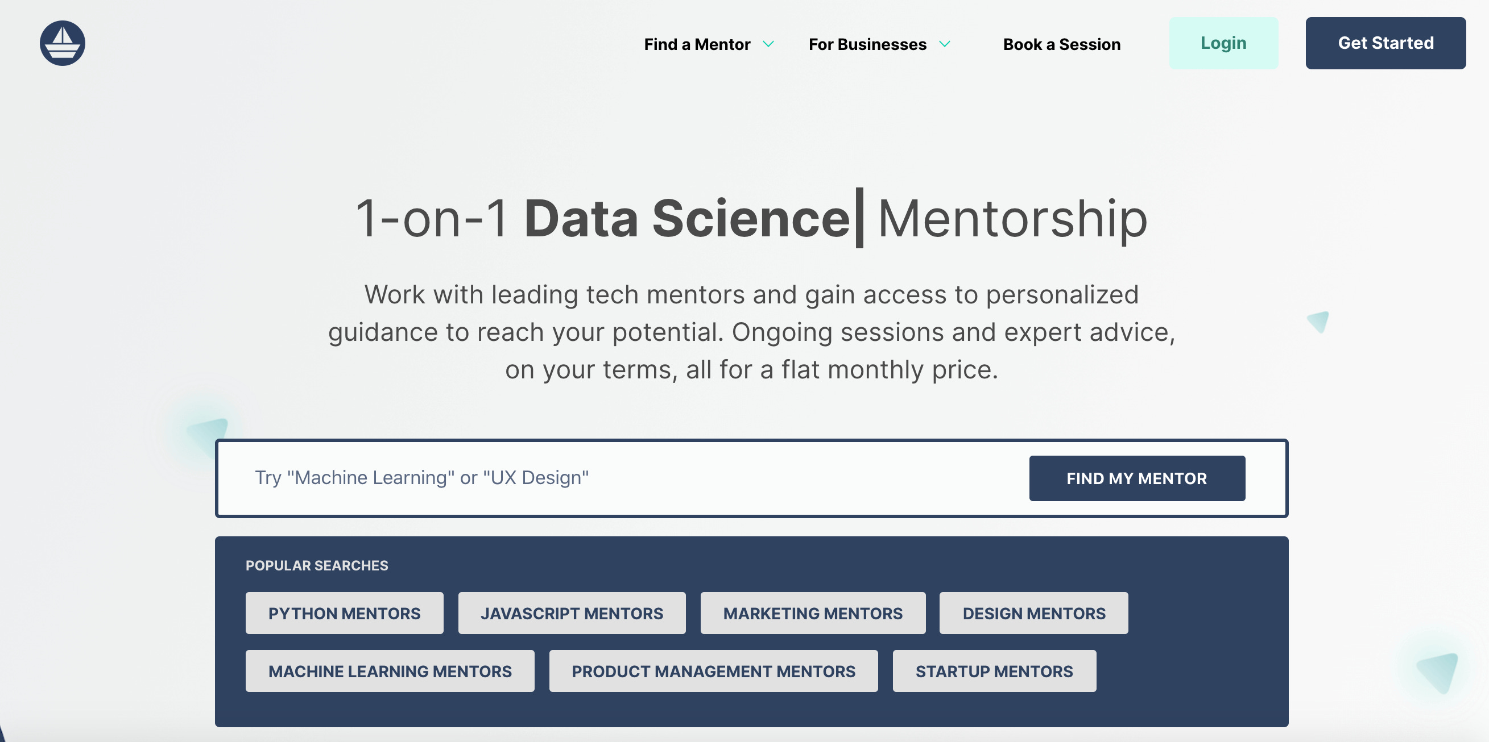Click the Login button
Screen dimensions: 1489x742
pos(1223,43)
